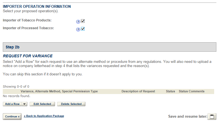Uncheck the Importer of Tobacco Products checkbox
Viewport: 220px width, 126px height.
click(x=83, y=21)
